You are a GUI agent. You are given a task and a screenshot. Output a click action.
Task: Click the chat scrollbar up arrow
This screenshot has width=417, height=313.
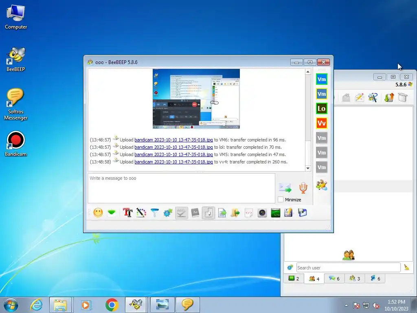308,72
